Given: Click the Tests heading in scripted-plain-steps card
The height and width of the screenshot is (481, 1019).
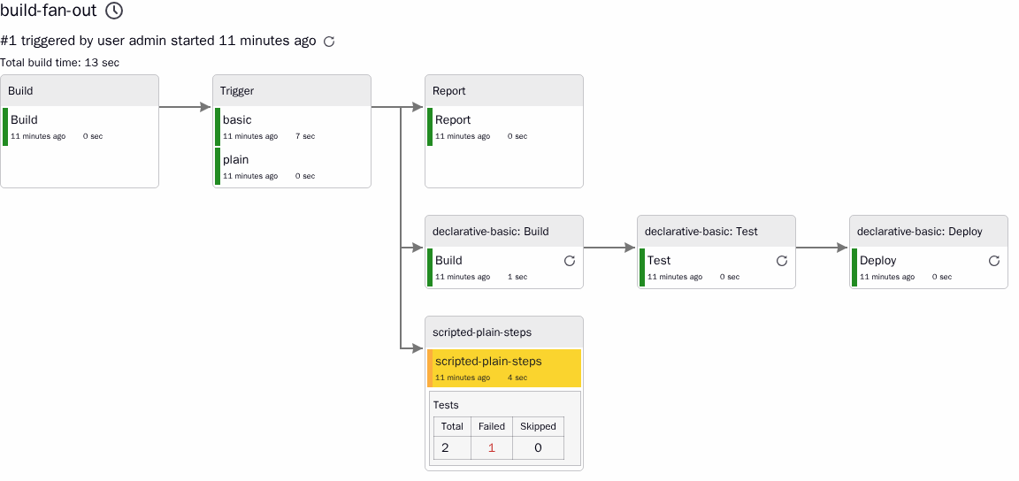Looking at the screenshot, I should coord(446,405).
